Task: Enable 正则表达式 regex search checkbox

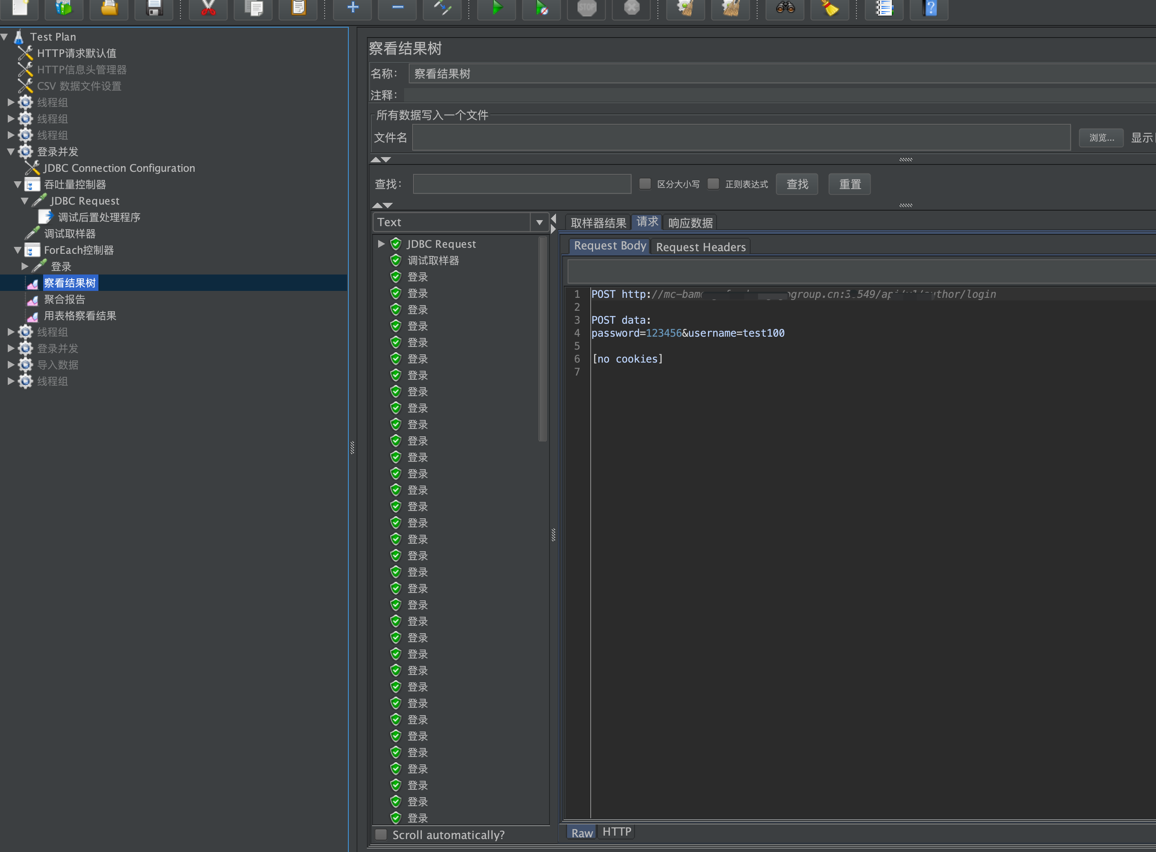Action: point(712,183)
